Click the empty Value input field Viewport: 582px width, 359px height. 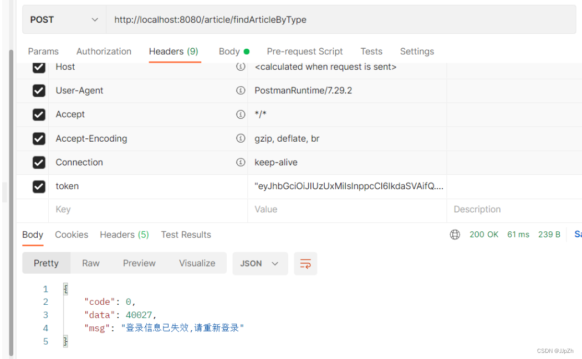click(346, 210)
